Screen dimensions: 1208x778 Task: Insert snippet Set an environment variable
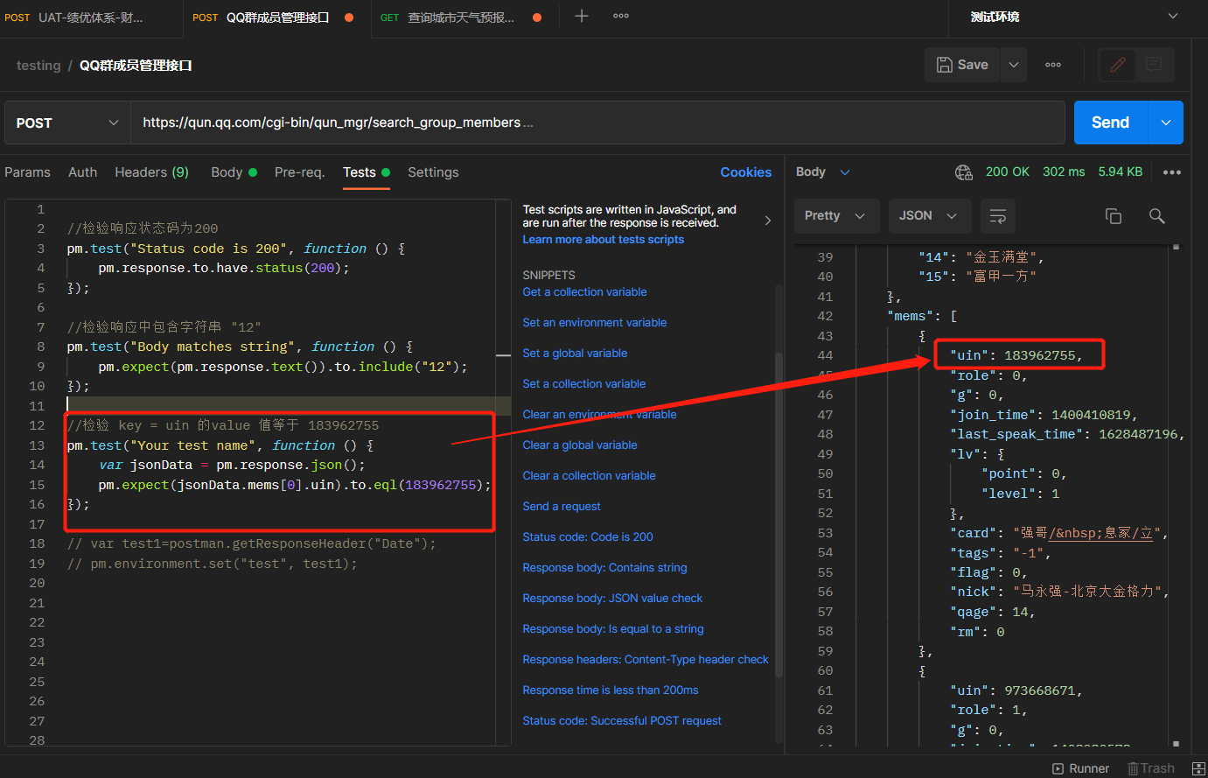(x=595, y=323)
